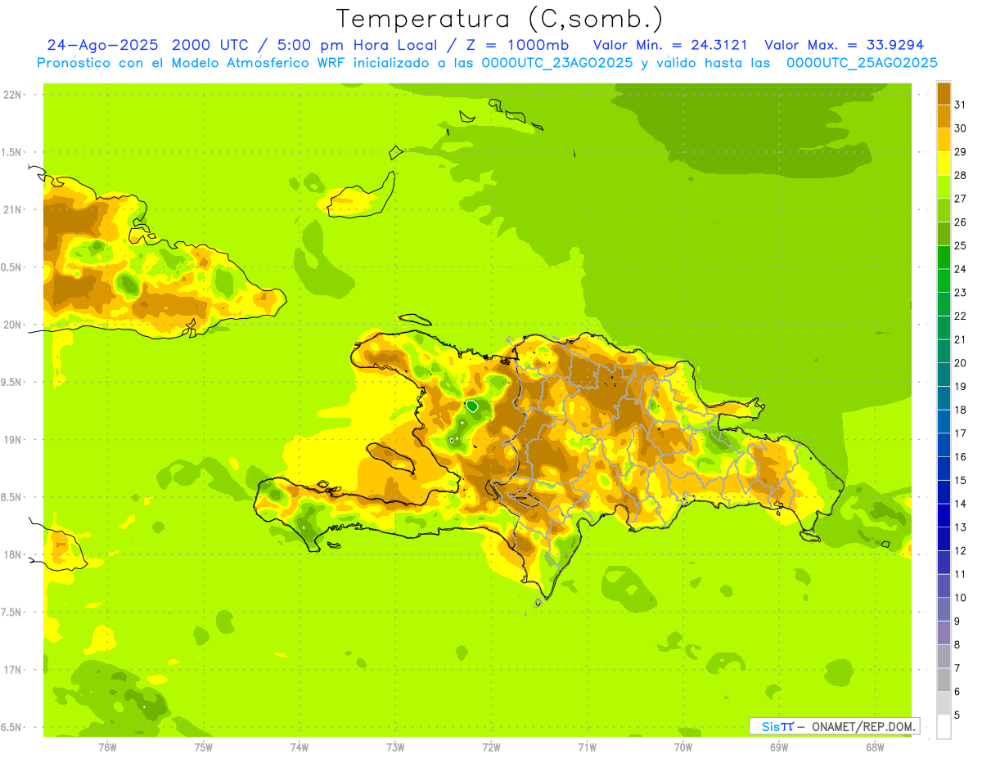The width and height of the screenshot is (982, 758).
Task: Select the legend swatch between 25 and 26
Action: point(944,234)
